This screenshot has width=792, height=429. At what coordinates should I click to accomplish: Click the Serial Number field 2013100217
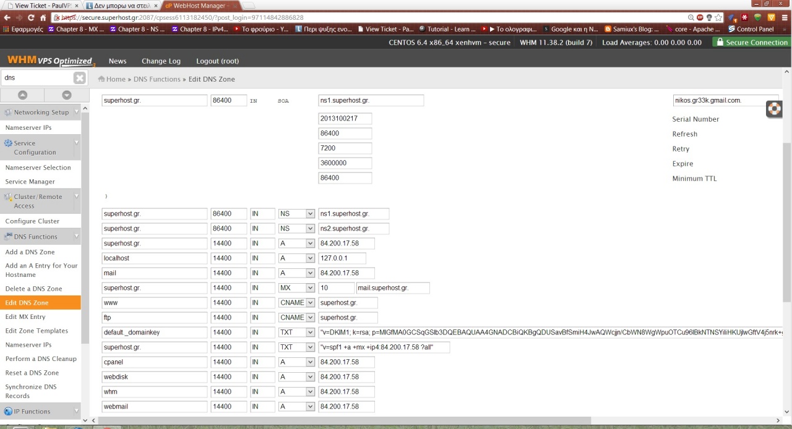pyautogui.click(x=345, y=118)
